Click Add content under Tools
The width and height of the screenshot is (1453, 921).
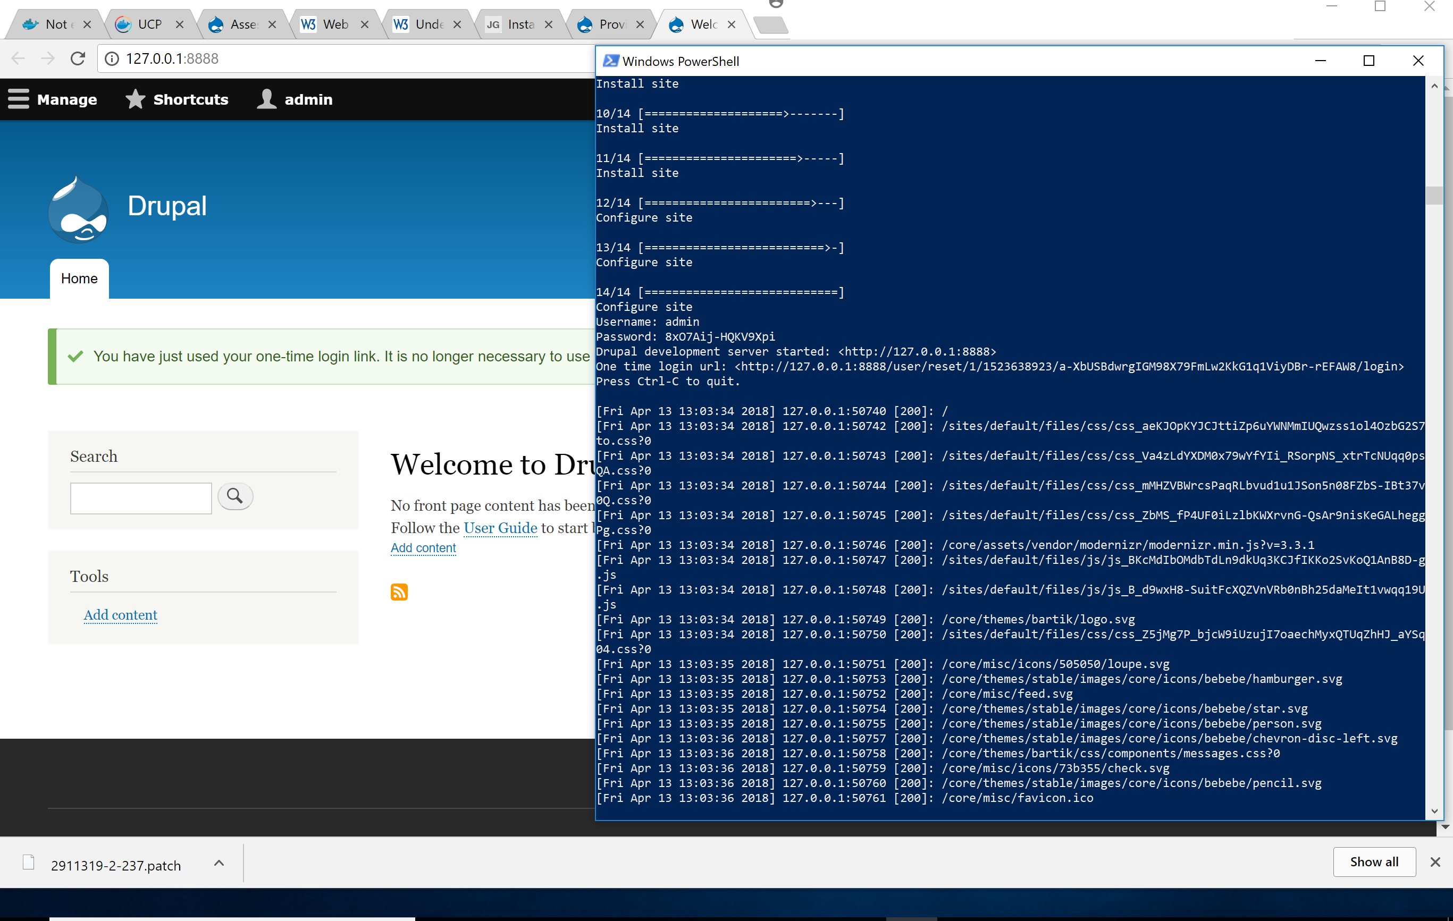[120, 614]
